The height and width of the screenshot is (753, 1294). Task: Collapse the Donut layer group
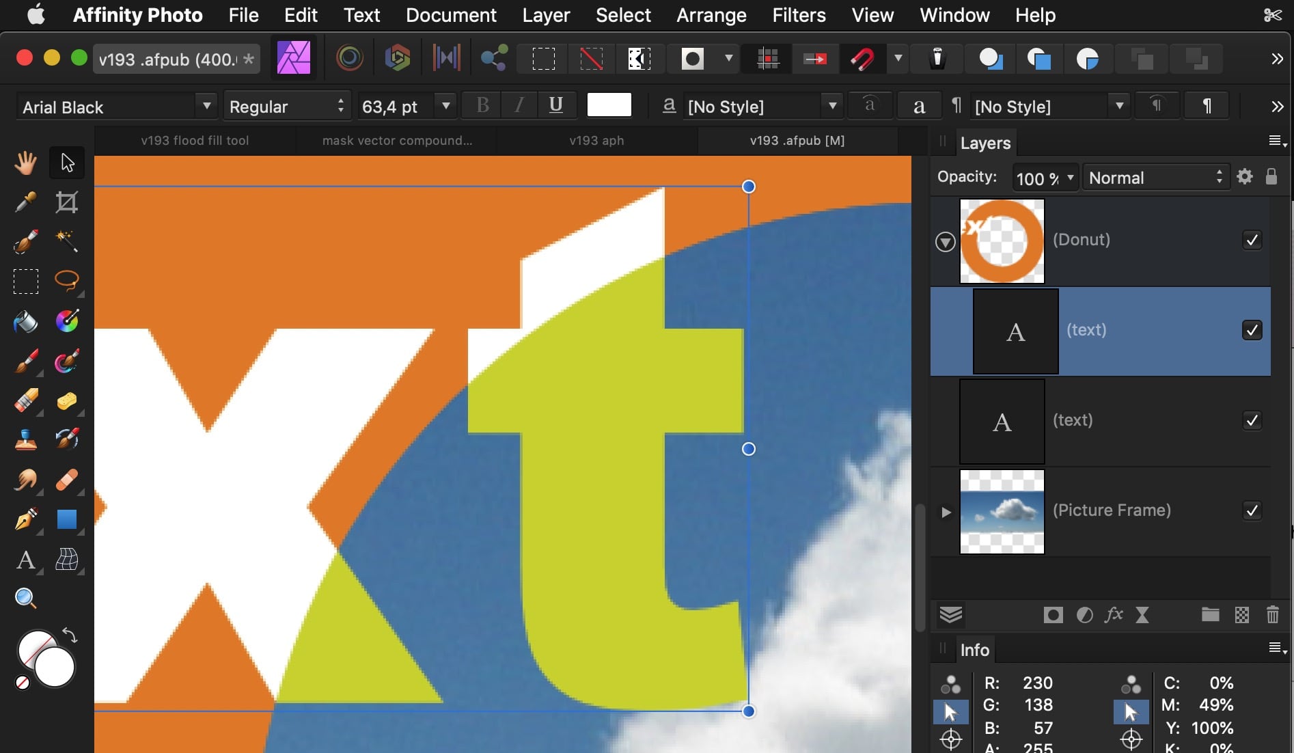pyautogui.click(x=945, y=241)
